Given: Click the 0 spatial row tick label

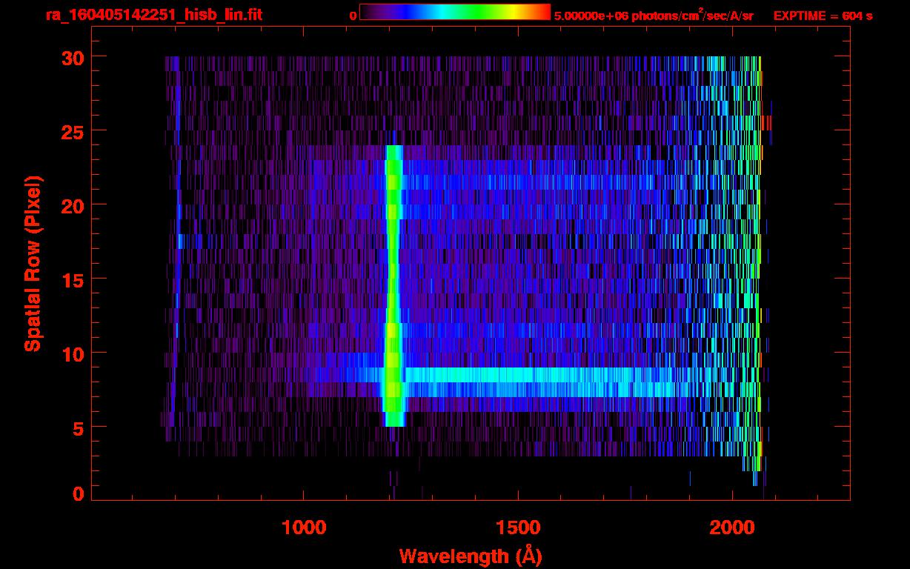Looking at the screenshot, I should coord(79,493).
